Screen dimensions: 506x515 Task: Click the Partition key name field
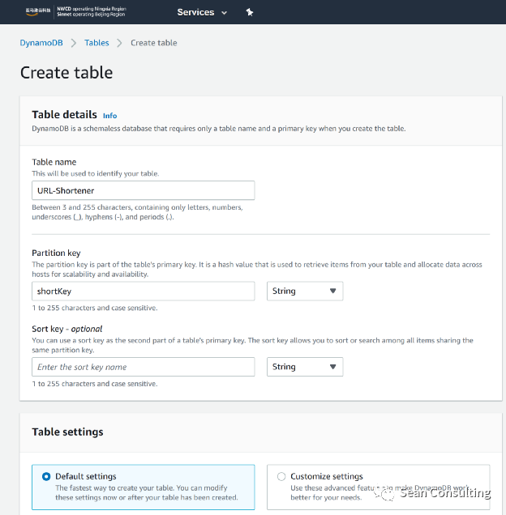click(143, 291)
